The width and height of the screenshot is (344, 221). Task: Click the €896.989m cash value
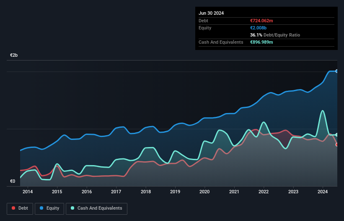[x=261, y=42]
